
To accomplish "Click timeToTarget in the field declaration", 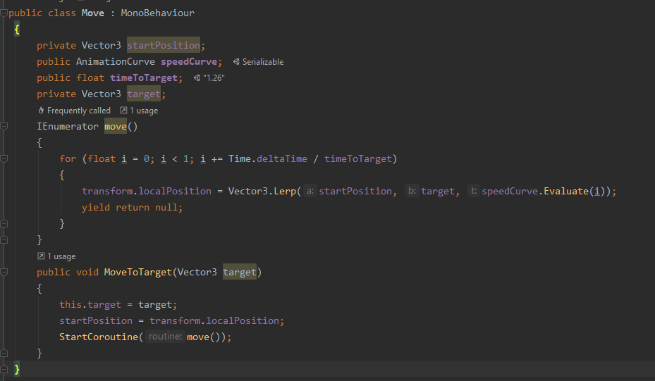I will coord(144,78).
